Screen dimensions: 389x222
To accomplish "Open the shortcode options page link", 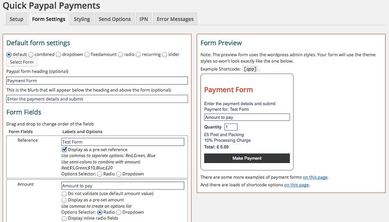I will (x=296, y=185).
